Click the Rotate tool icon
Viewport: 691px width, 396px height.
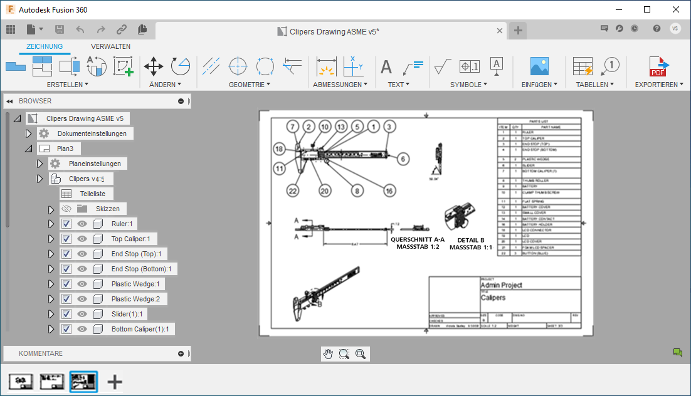[x=180, y=66]
